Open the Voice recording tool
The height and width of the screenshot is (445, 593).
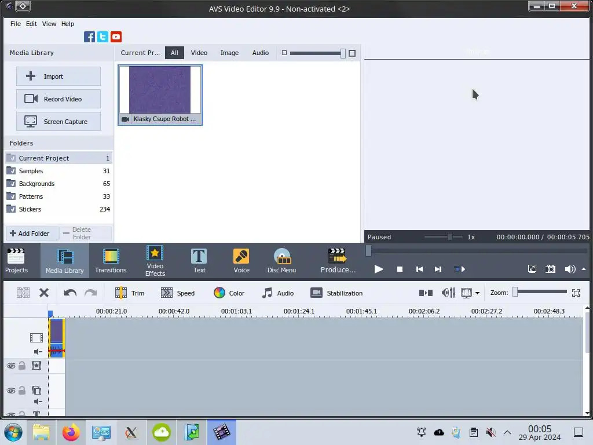point(241,261)
